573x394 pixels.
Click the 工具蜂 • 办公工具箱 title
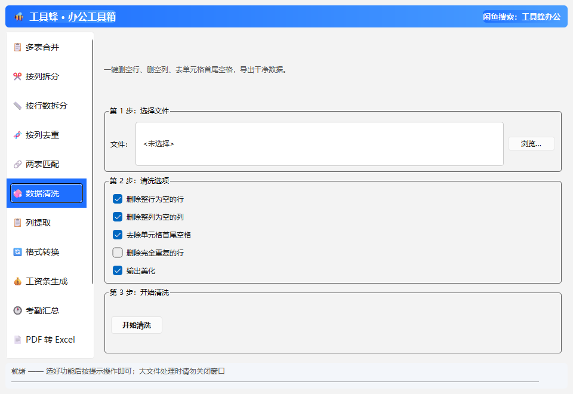(x=72, y=17)
